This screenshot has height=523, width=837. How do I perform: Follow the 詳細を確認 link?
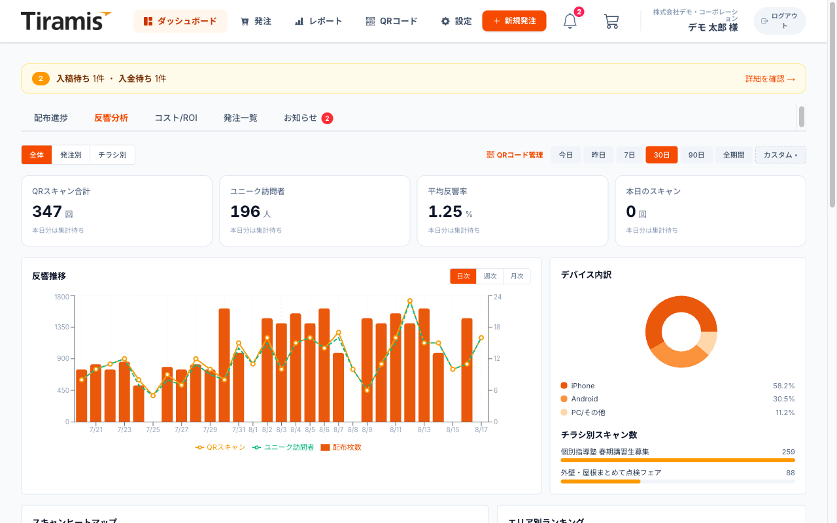pos(770,79)
